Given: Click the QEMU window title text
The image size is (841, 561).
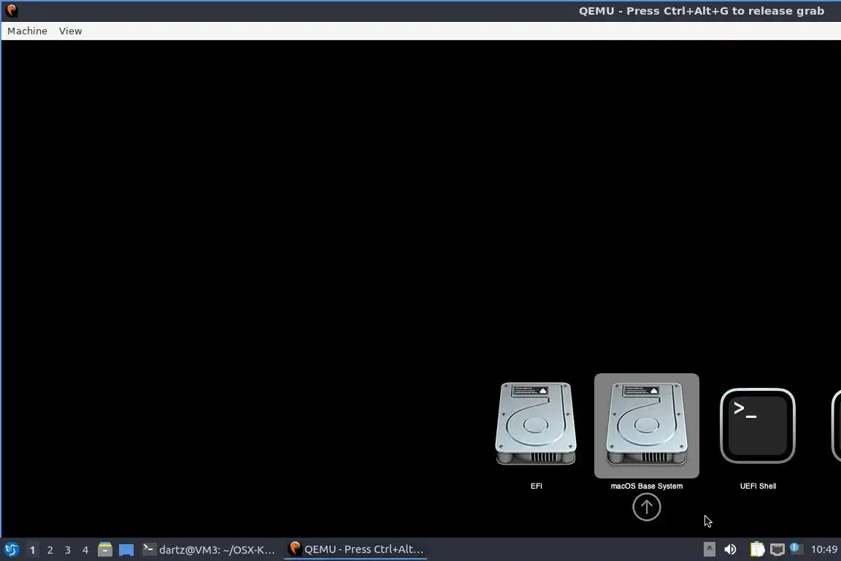Looking at the screenshot, I should tap(701, 11).
